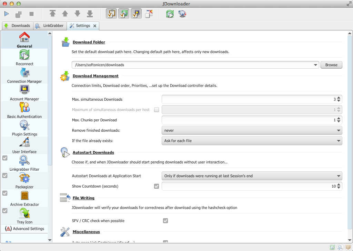The image size is (353, 251).
Task: Toggle clipboard monitoring toolbar button
Action: [111, 14]
